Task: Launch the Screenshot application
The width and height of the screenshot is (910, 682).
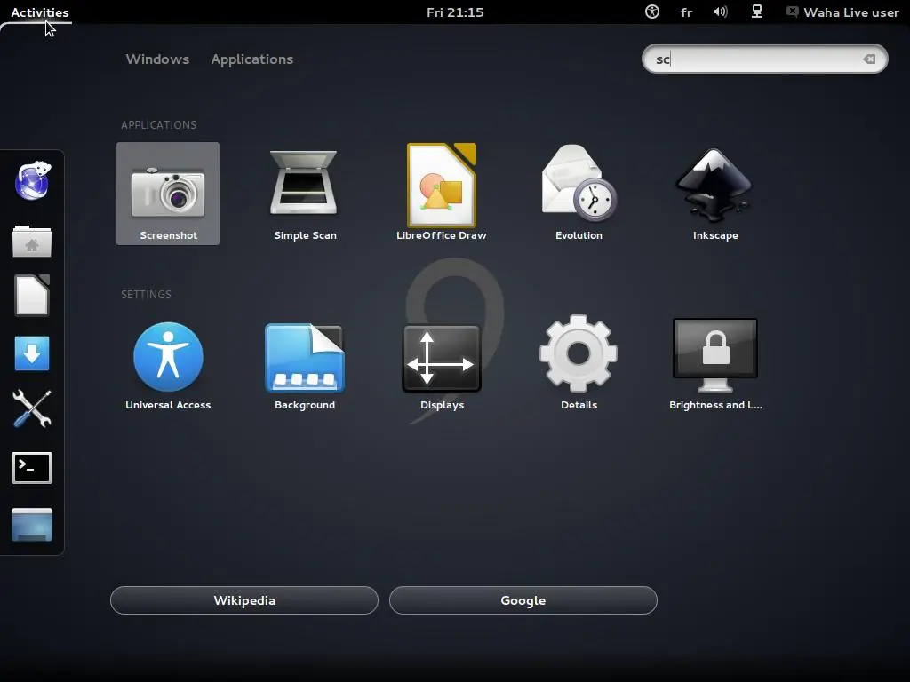Action: click(168, 193)
